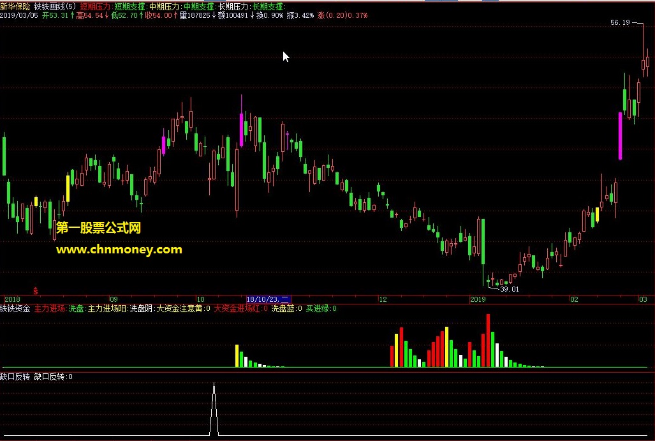Viewport: 655px width, 441px height.
Task: Click the 09 month mark on the time axis
Action: click(114, 299)
